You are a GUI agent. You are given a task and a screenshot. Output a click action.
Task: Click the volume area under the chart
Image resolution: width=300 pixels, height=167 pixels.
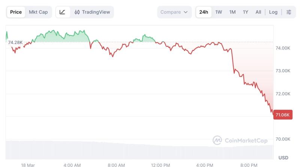tap(139, 150)
